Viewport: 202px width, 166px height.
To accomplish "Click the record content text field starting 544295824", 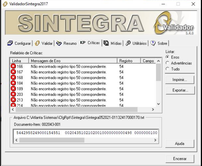I will (x=86, y=133).
